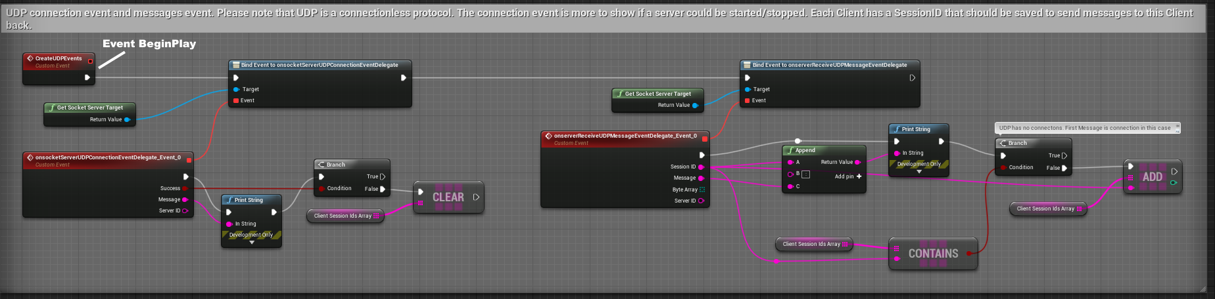
Task: Click the Server ID pin on onserverReceiveUDPMessage event
Action: 701,201
